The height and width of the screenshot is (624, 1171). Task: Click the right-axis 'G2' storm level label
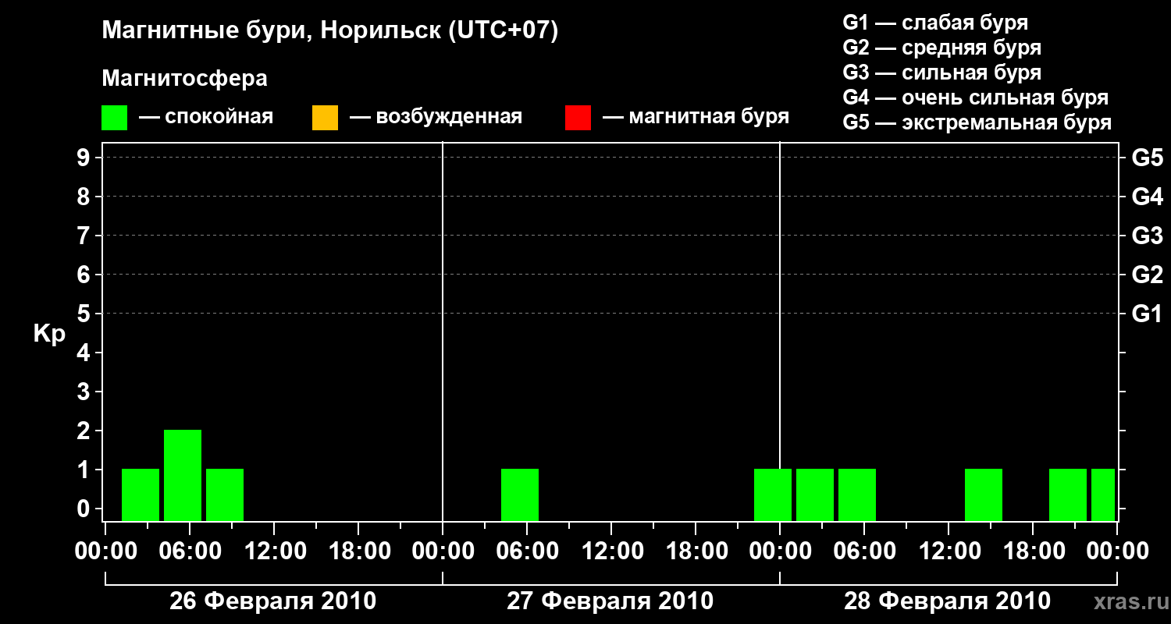click(x=1147, y=275)
